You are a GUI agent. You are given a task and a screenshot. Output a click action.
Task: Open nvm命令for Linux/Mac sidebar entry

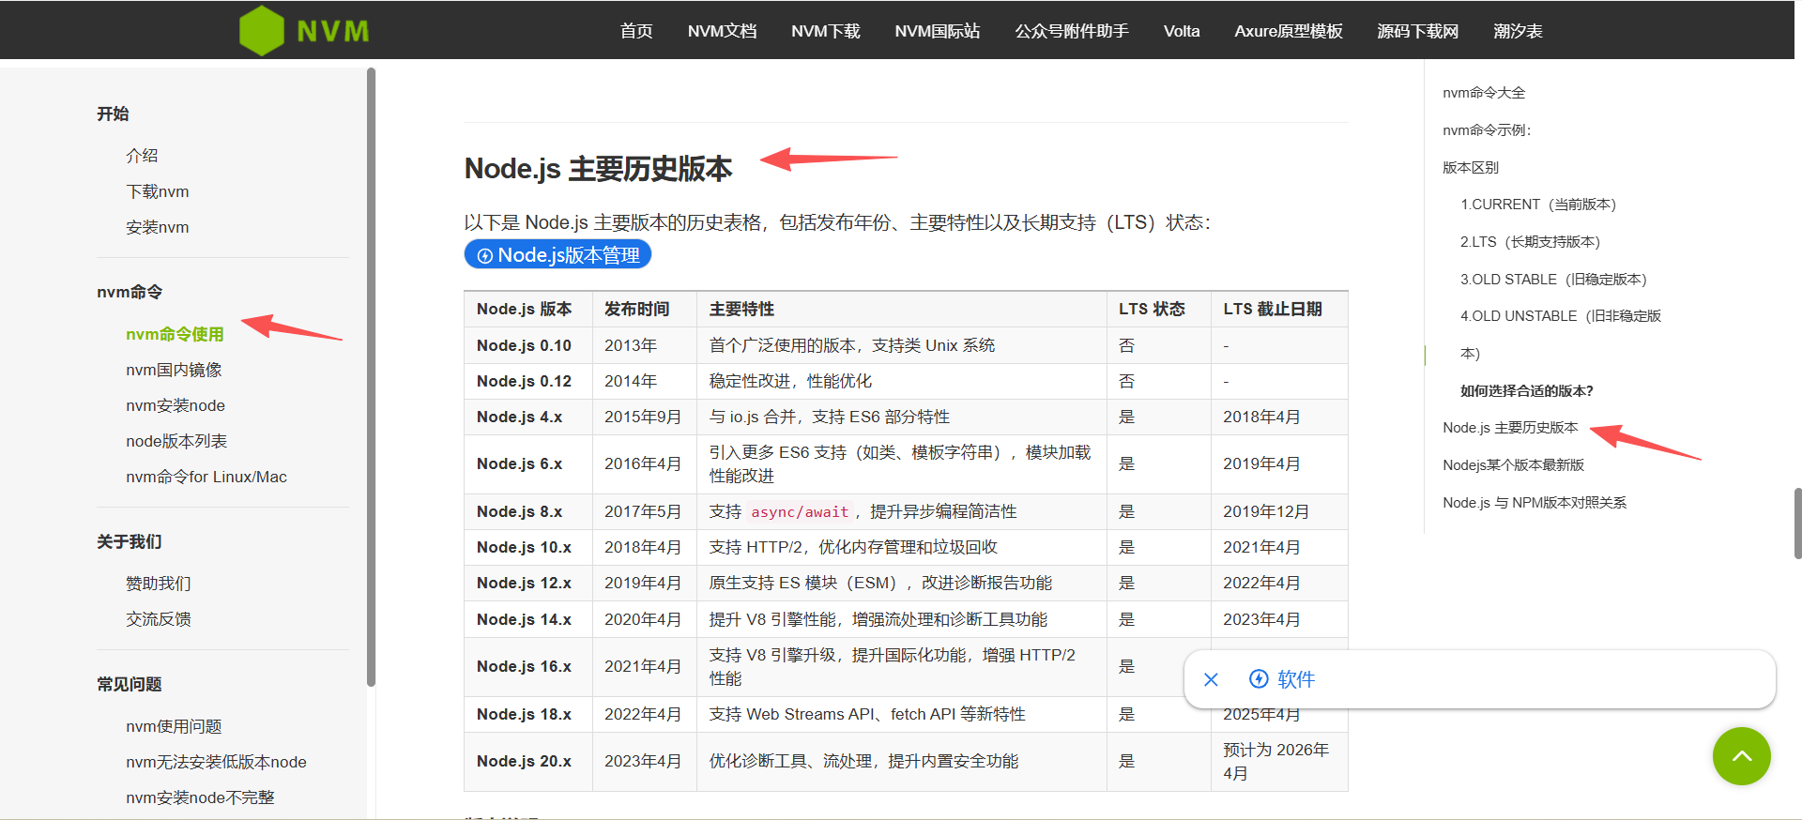tap(206, 477)
